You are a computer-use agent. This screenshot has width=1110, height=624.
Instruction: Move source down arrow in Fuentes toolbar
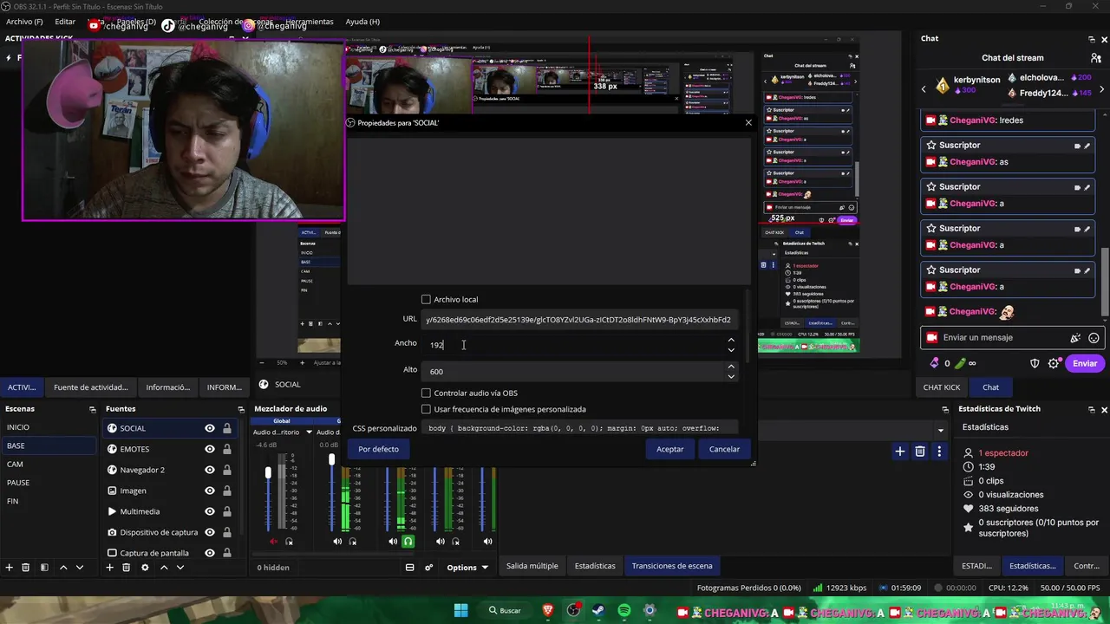pos(180,568)
